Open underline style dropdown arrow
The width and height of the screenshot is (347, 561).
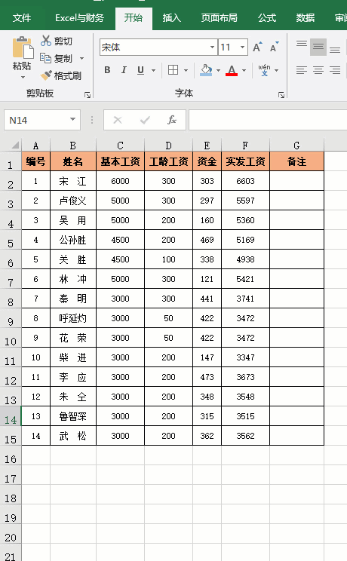tap(153, 70)
